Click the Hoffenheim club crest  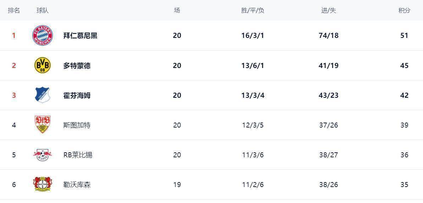pos(43,95)
